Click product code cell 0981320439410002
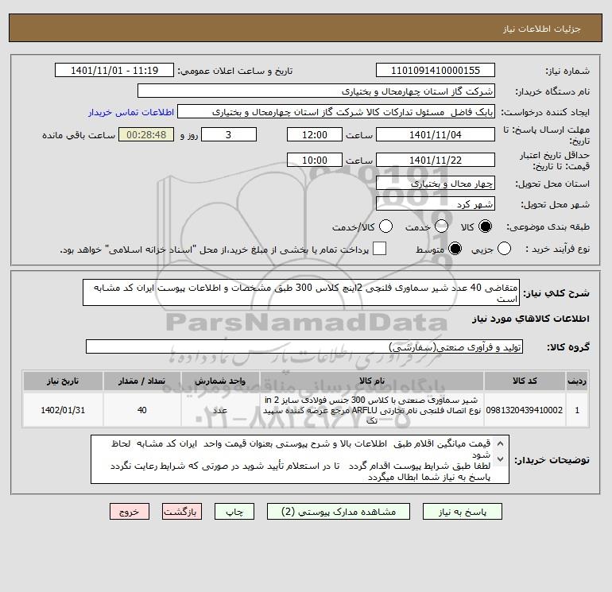Screen dimensions: 612x592 [x=525, y=410]
